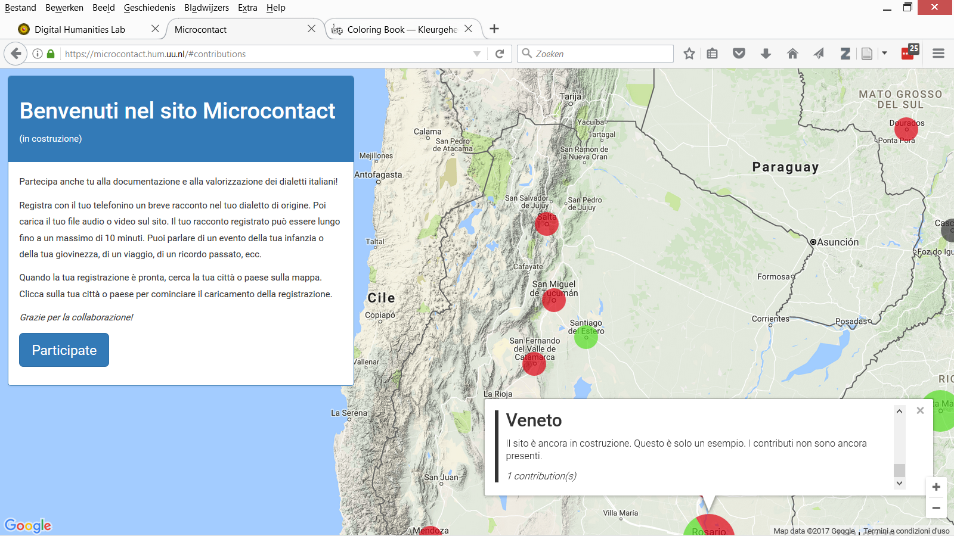The height and width of the screenshot is (536, 954).
Task: Open dropdown arrow beside the page save icon
Action: [x=885, y=54]
